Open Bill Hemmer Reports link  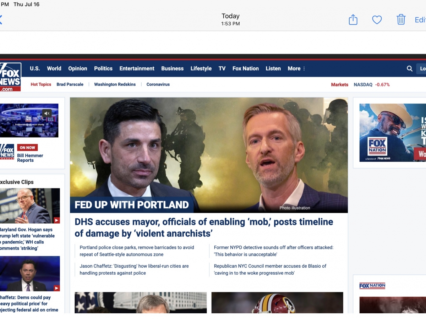point(30,158)
